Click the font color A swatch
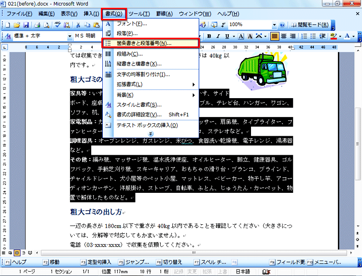Screen dimensions: 362x276 point(347,36)
